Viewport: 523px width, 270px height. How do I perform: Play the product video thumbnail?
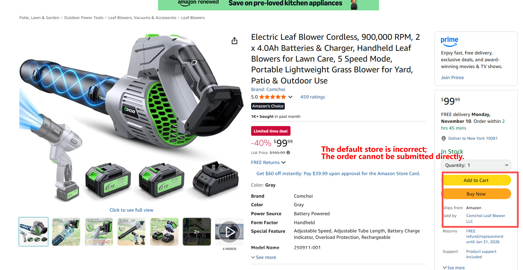click(x=229, y=232)
